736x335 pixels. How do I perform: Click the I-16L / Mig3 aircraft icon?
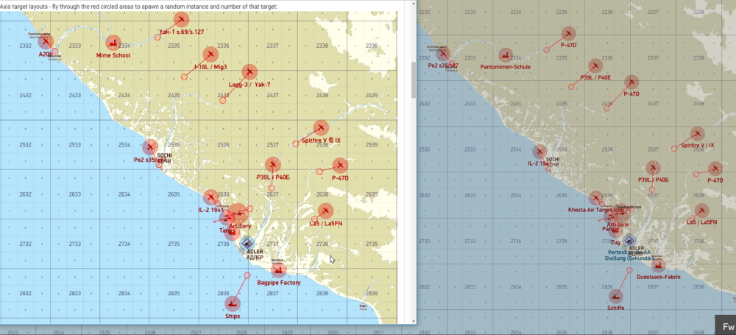click(x=210, y=54)
